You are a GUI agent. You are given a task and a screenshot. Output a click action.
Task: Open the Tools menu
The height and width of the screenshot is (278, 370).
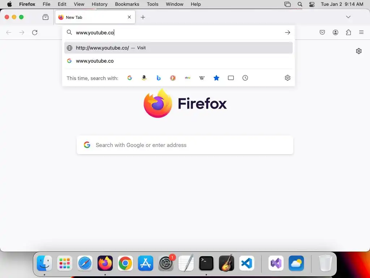click(152, 4)
